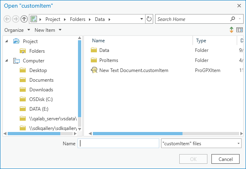Click the search magnifier icon
The height and width of the screenshot is (169, 246).
click(233, 19)
